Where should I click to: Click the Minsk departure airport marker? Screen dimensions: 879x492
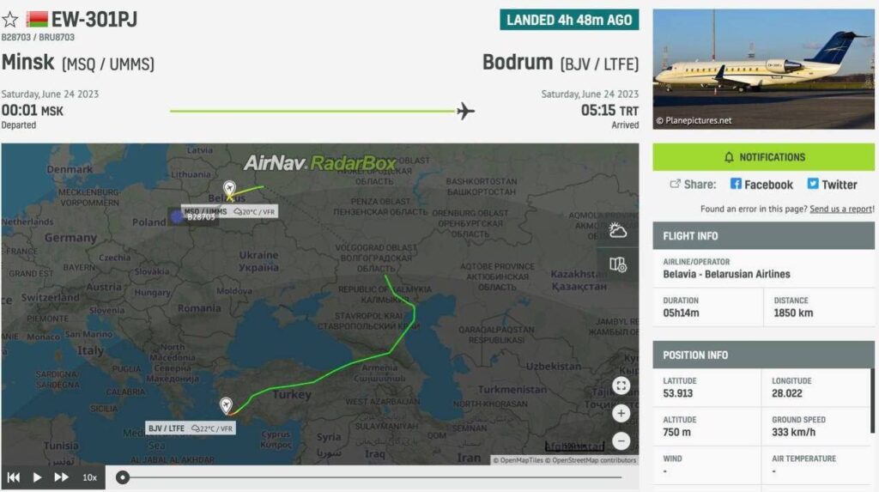point(230,189)
